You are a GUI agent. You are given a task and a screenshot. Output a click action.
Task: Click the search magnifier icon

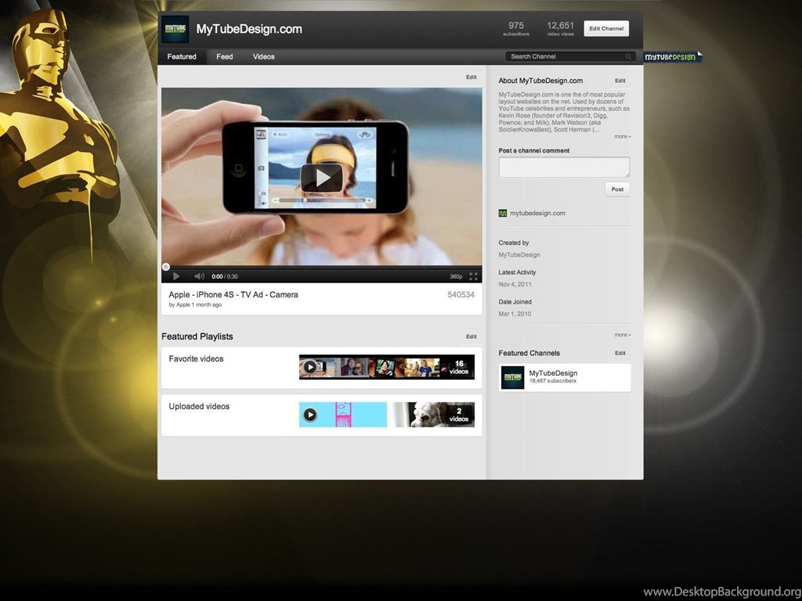pos(628,56)
